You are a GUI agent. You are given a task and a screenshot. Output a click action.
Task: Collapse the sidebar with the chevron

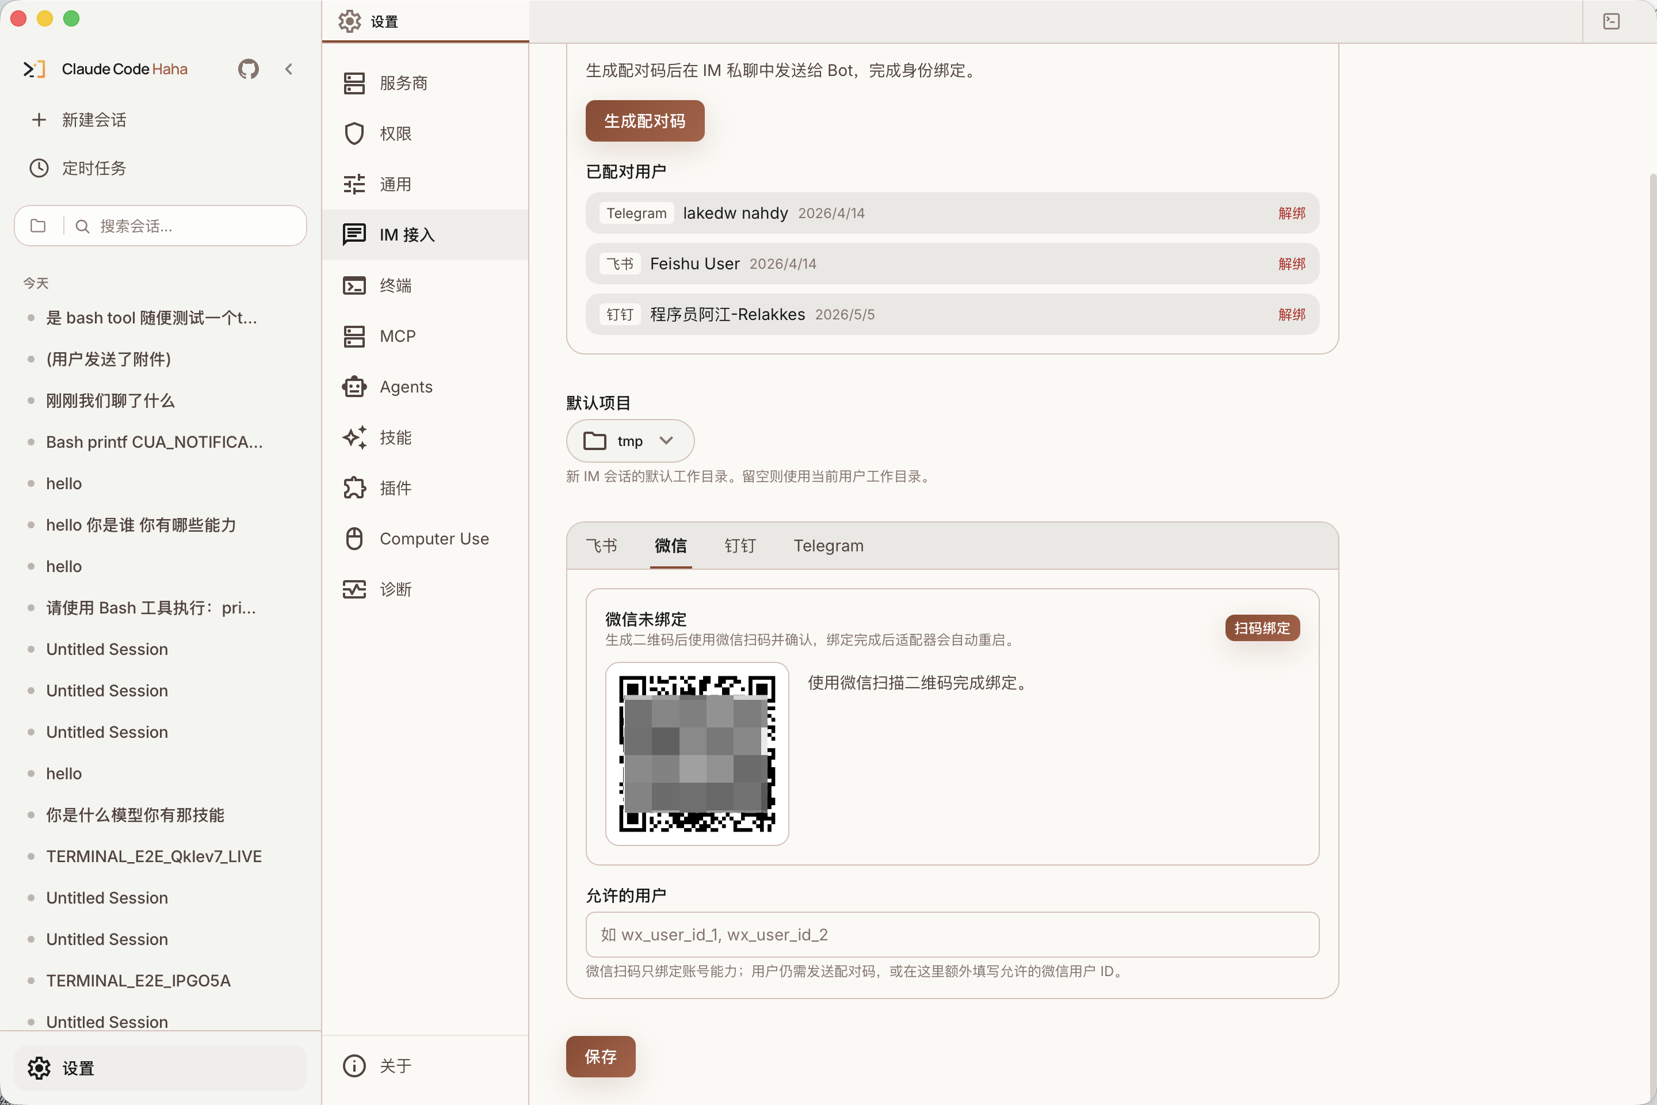(x=289, y=69)
